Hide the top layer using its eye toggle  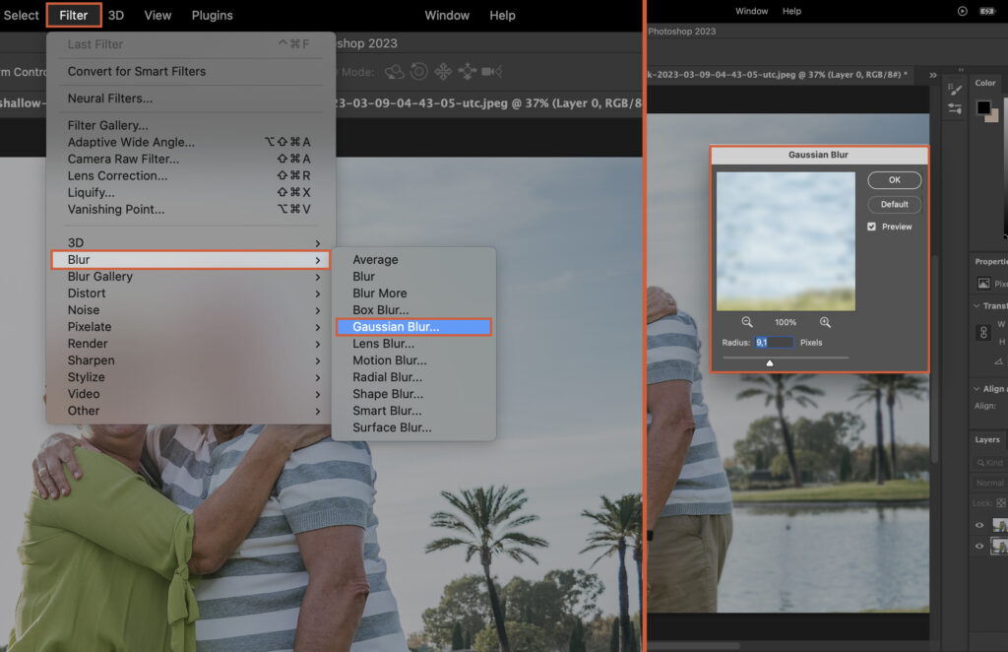point(979,526)
